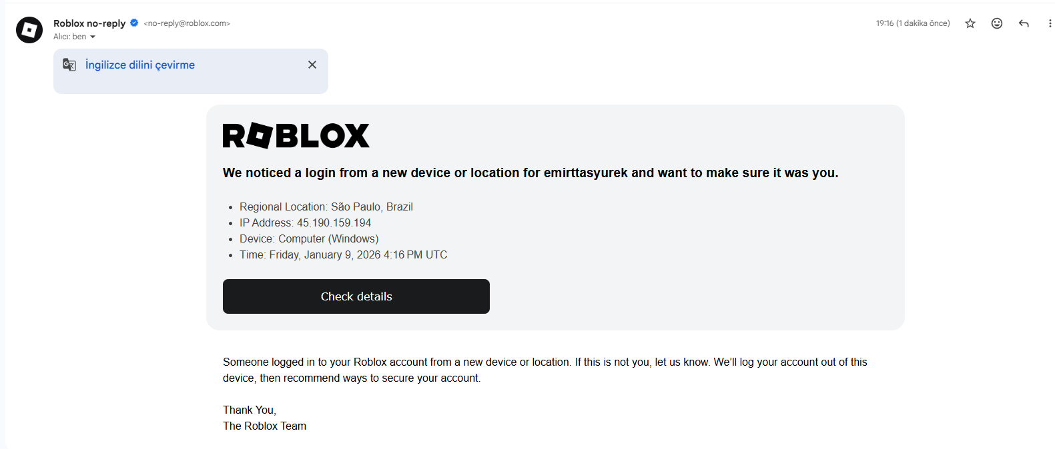Click the 19:16 timestamp
Viewport: 1055px width, 449px height.
click(x=912, y=23)
